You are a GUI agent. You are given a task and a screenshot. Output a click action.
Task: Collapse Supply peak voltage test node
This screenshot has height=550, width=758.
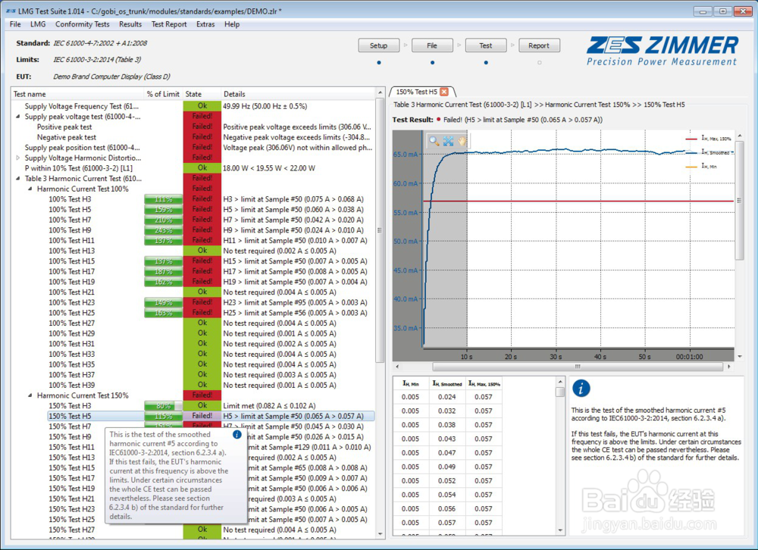pos(18,117)
